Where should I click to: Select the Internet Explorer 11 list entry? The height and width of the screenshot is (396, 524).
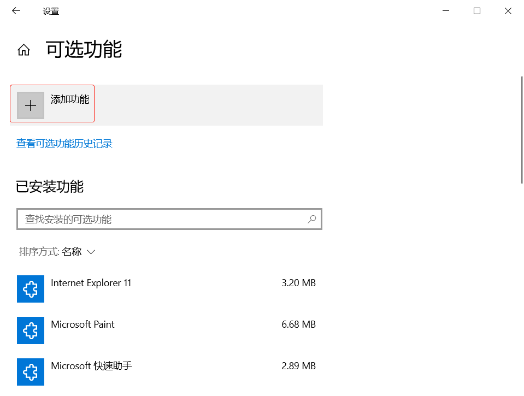coord(91,283)
